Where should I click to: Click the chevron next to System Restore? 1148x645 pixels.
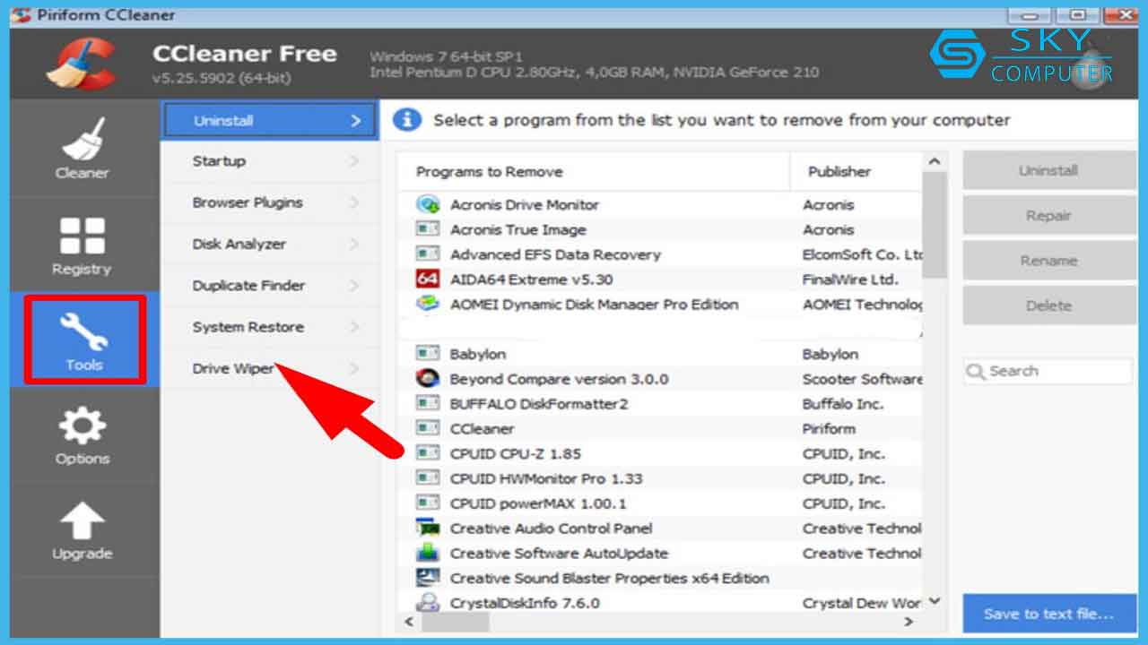pyautogui.click(x=354, y=327)
